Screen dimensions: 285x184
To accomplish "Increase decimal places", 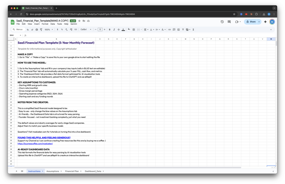I will pyautogui.click(x=71, y=29).
